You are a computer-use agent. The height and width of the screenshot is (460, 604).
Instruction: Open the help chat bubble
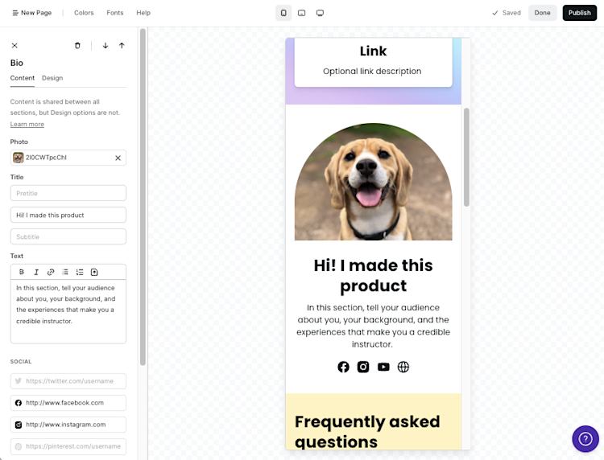coord(585,439)
